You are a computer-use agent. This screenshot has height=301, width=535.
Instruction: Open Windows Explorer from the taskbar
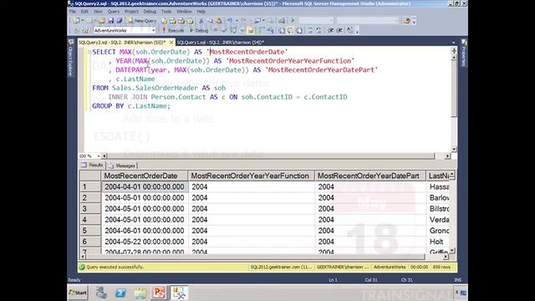pos(140,293)
